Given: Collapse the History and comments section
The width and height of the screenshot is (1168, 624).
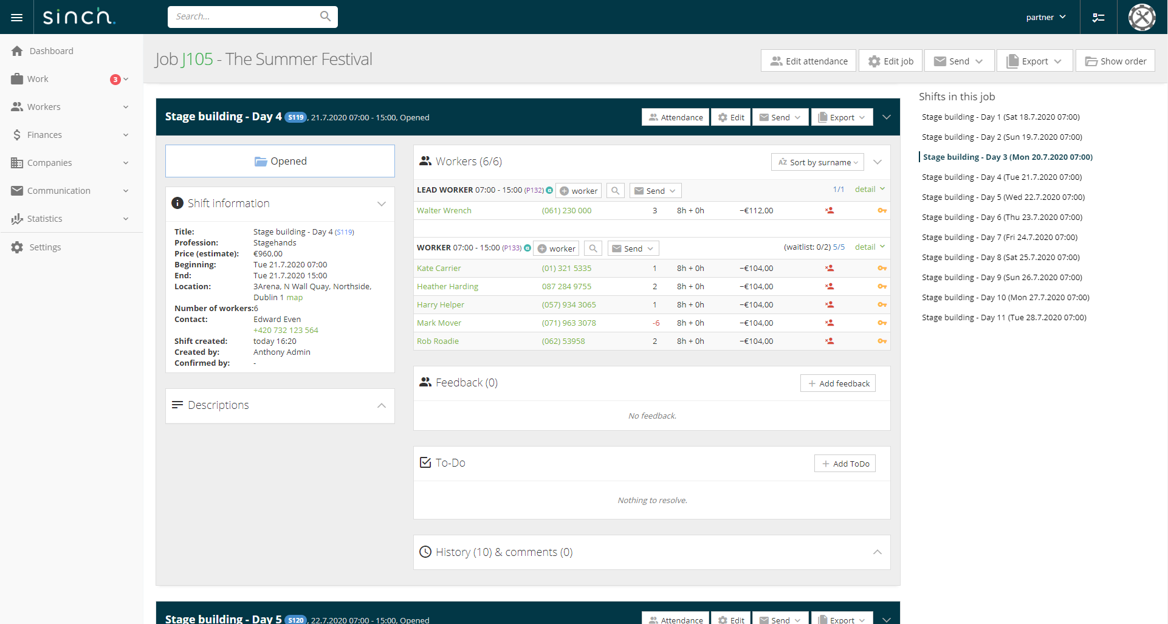Looking at the screenshot, I should point(878,552).
